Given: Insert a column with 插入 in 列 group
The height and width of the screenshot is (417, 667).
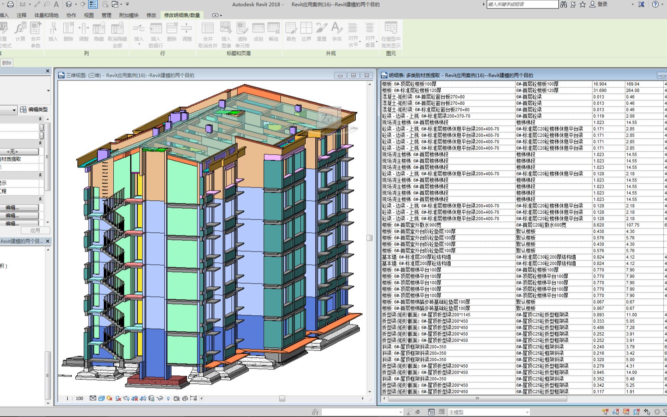Looking at the screenshot, I should click(x=53, y=32).
